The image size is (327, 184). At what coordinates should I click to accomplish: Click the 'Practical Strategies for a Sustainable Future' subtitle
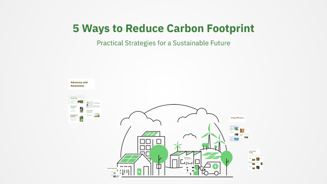tap(163, 43)
